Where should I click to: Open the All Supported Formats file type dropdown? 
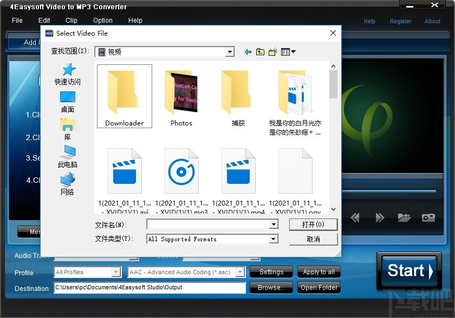point(274,239)
